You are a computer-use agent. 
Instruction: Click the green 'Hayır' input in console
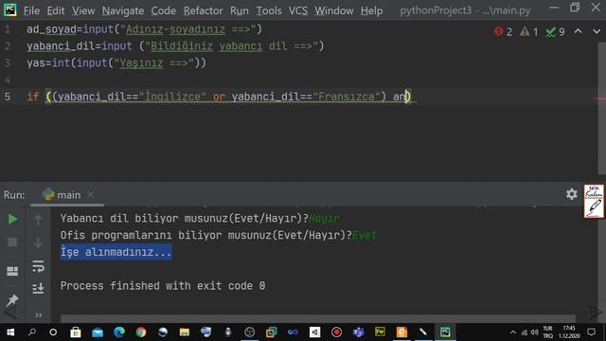324,219
